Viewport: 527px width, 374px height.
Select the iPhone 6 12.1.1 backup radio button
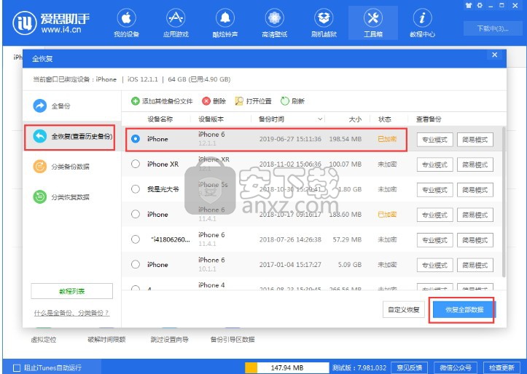coord(136,138)
